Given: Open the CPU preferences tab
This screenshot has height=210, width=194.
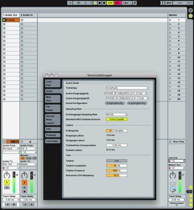Looking at the screenshot, I should pos(53,129).
